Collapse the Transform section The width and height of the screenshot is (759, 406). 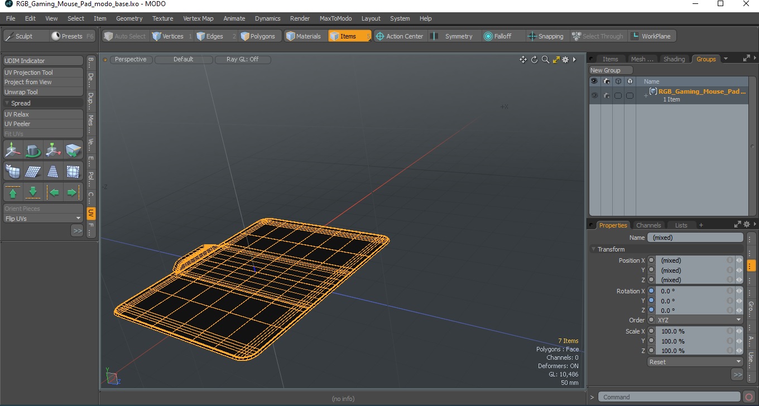(x=593, y=249)
